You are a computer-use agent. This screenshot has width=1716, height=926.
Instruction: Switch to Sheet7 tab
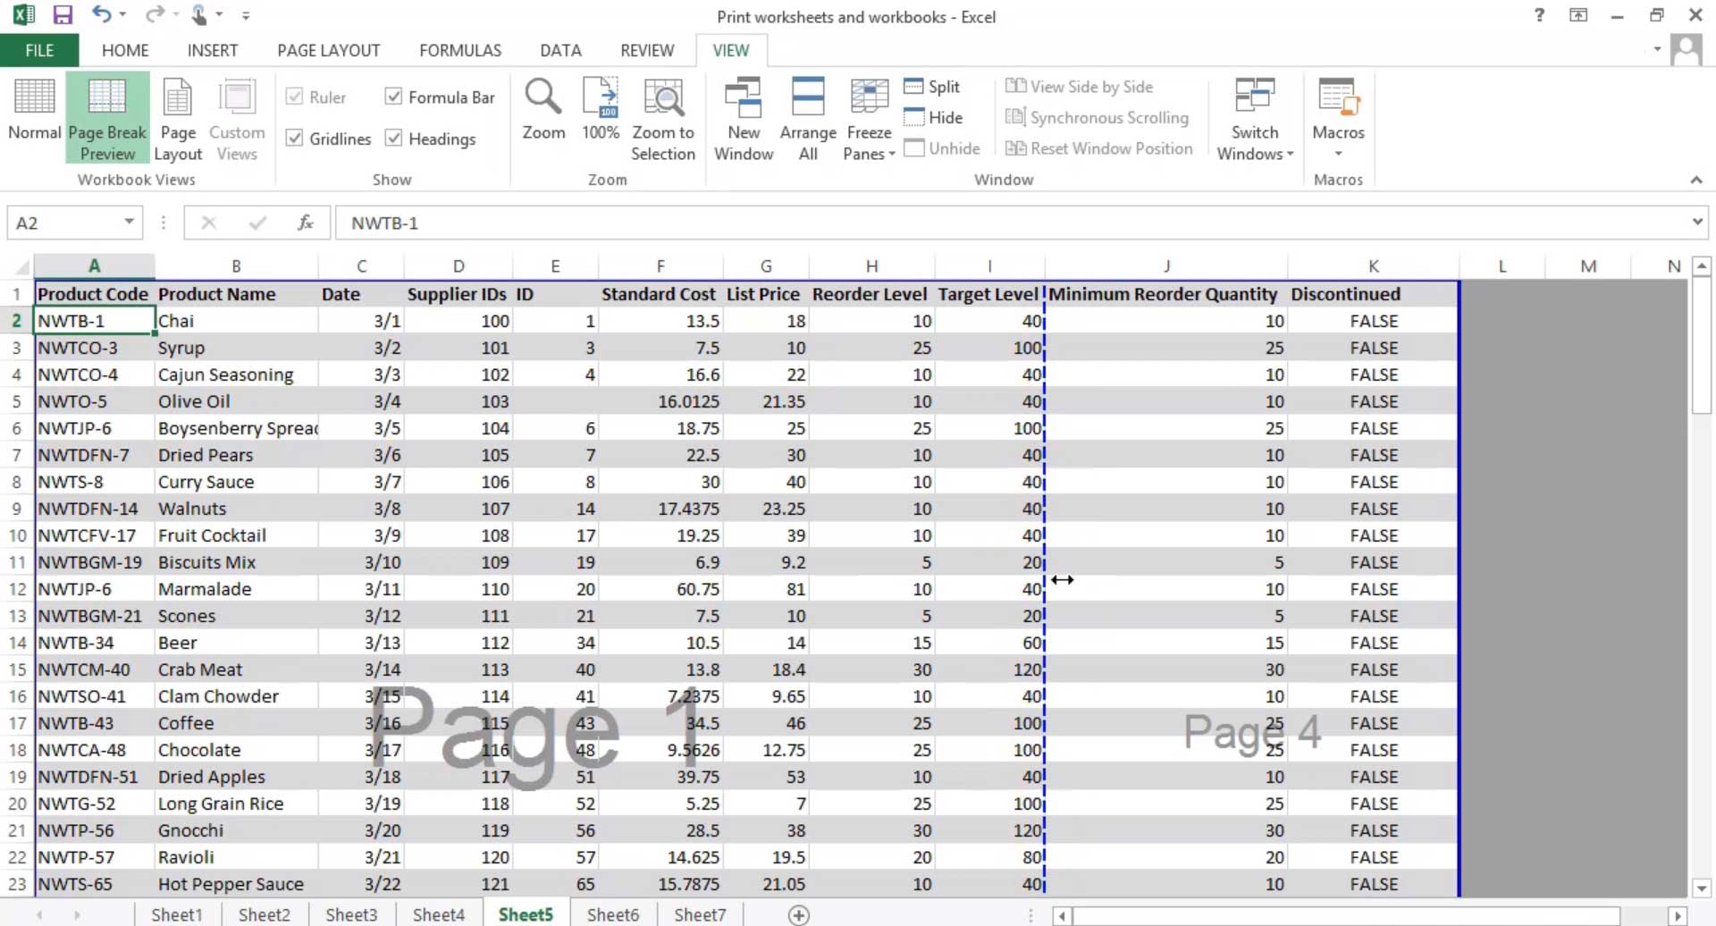coord(700,914)
